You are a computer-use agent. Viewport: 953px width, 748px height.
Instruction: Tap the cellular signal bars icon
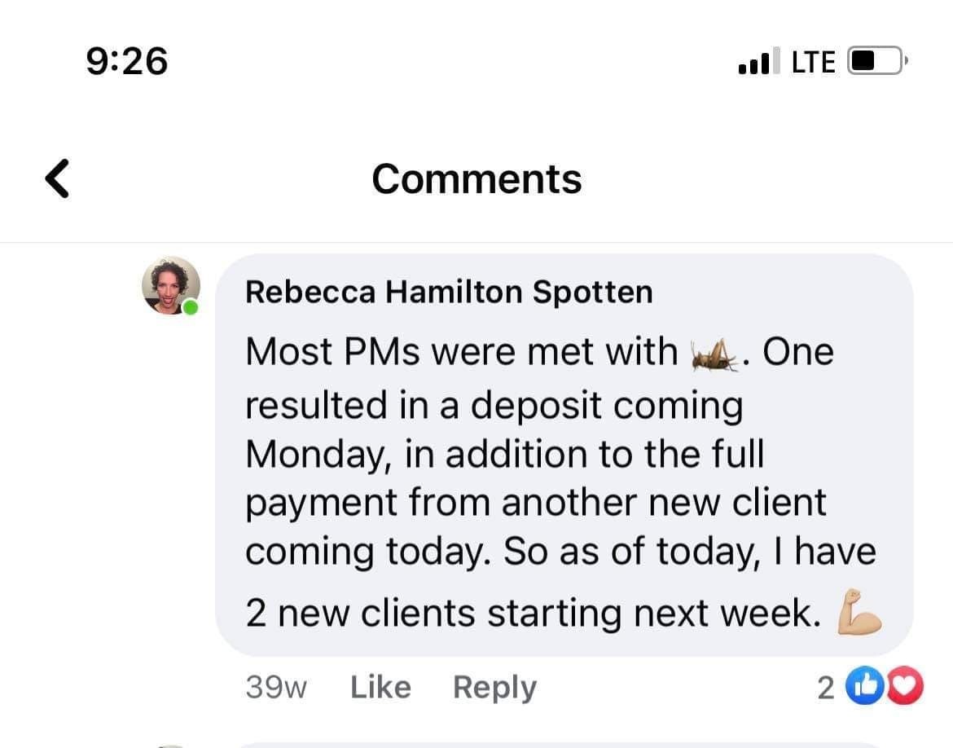[758, 61]
